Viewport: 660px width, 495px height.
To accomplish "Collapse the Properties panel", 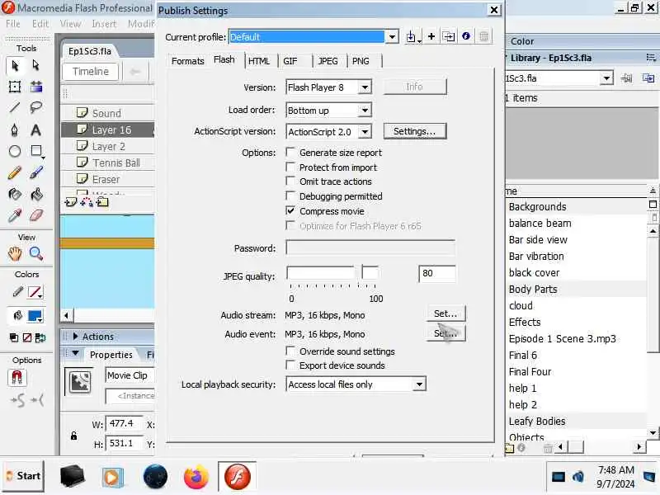I will 76,354.
